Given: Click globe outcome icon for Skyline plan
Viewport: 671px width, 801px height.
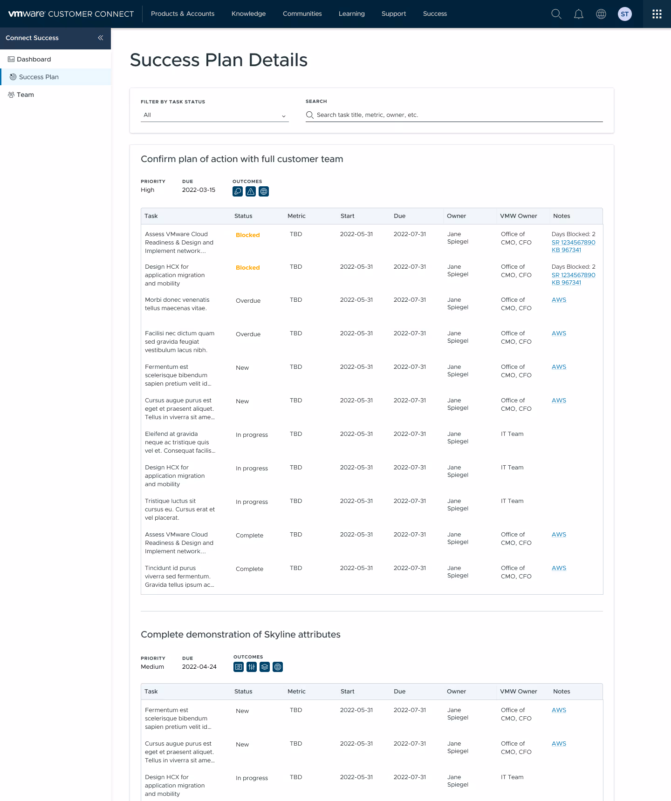Looking at the screenshot, I should (278, 667).
